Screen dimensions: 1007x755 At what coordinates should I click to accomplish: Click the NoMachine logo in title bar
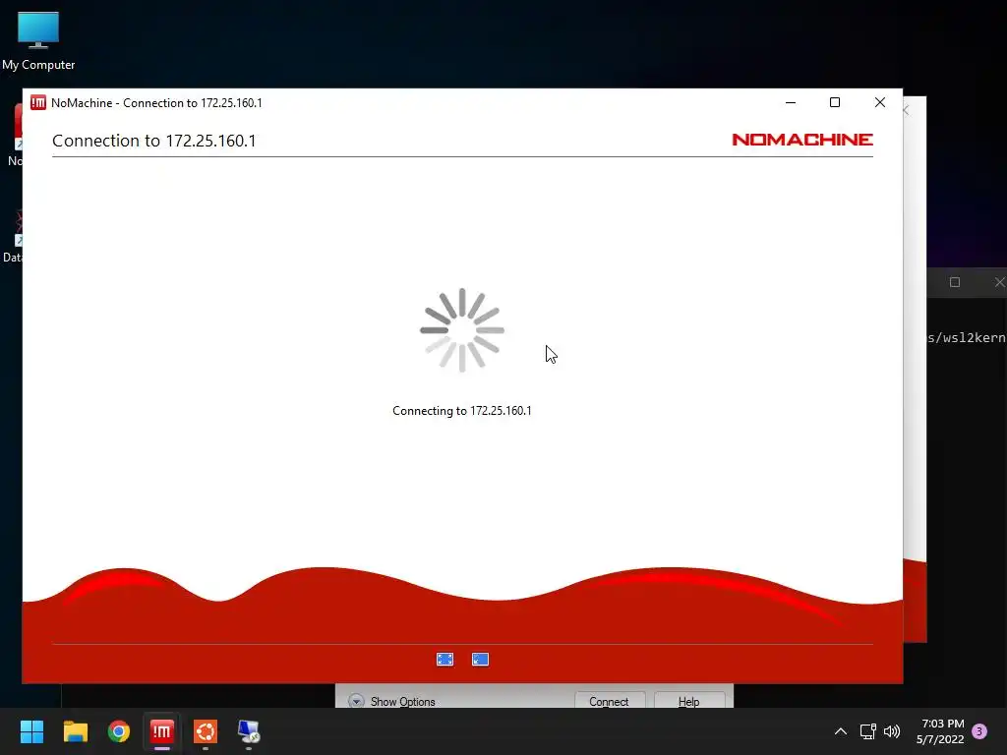[x=38, y=102]
